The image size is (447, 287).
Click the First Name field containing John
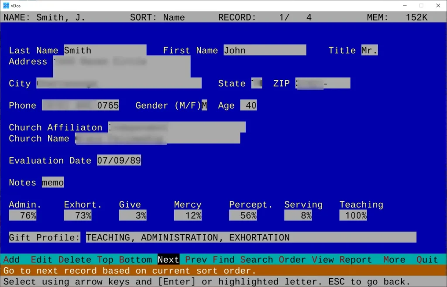[x=265, y=50]
